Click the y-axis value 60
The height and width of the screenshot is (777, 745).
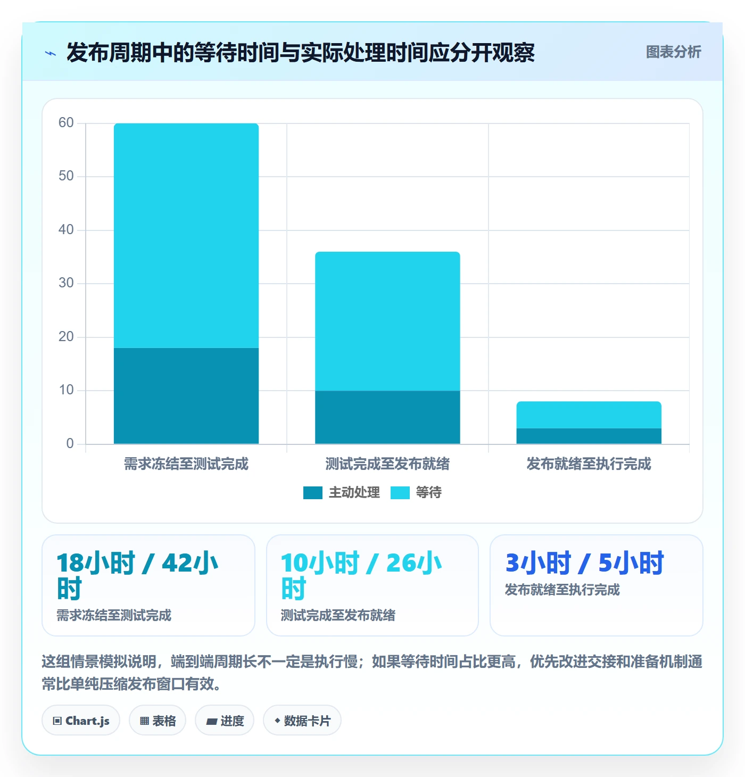[x=66, y=123]
